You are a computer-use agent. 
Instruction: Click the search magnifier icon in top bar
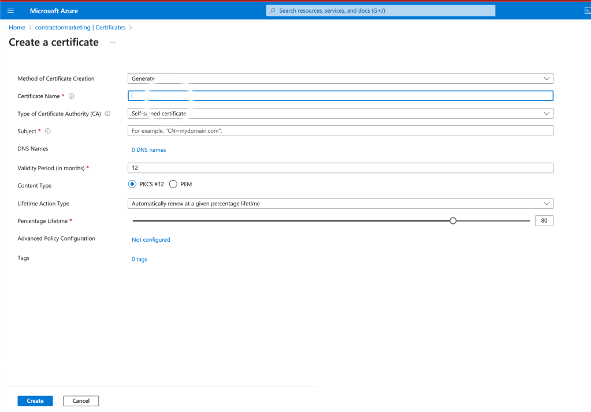273,10
